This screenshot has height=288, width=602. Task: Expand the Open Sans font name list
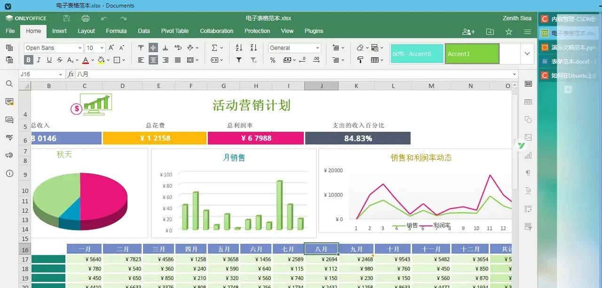point(79,48)
